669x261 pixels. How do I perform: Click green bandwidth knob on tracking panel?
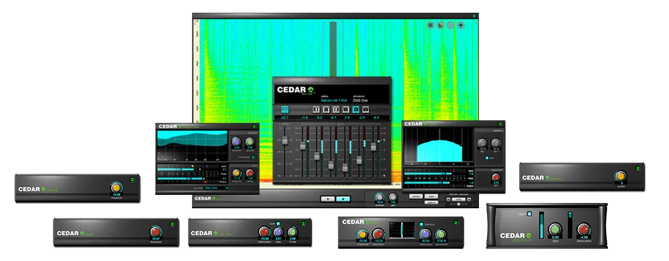tap(441, 234)
